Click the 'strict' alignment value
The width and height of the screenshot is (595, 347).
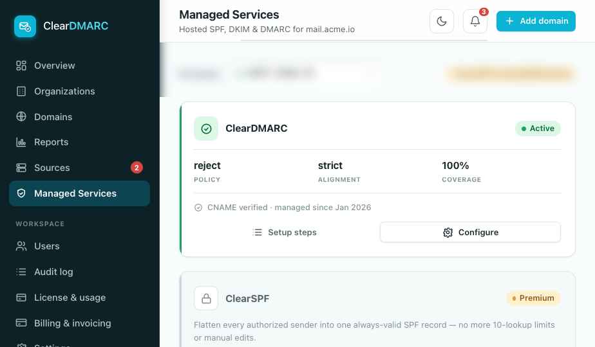click(x=330, y=166)
